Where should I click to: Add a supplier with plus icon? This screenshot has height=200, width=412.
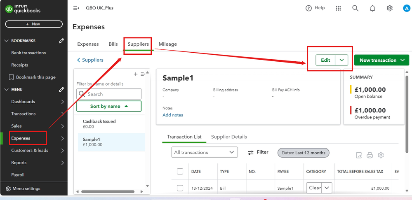136,74
